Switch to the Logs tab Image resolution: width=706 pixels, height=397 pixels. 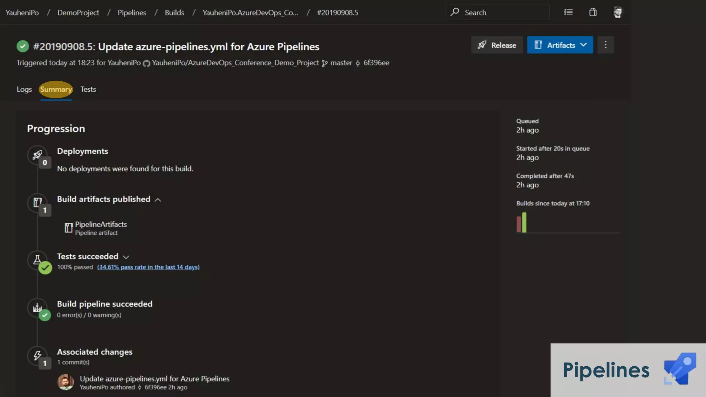pos(24,89)
